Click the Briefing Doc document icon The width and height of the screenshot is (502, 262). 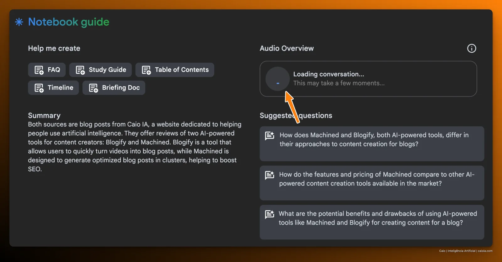pos(93,88)
